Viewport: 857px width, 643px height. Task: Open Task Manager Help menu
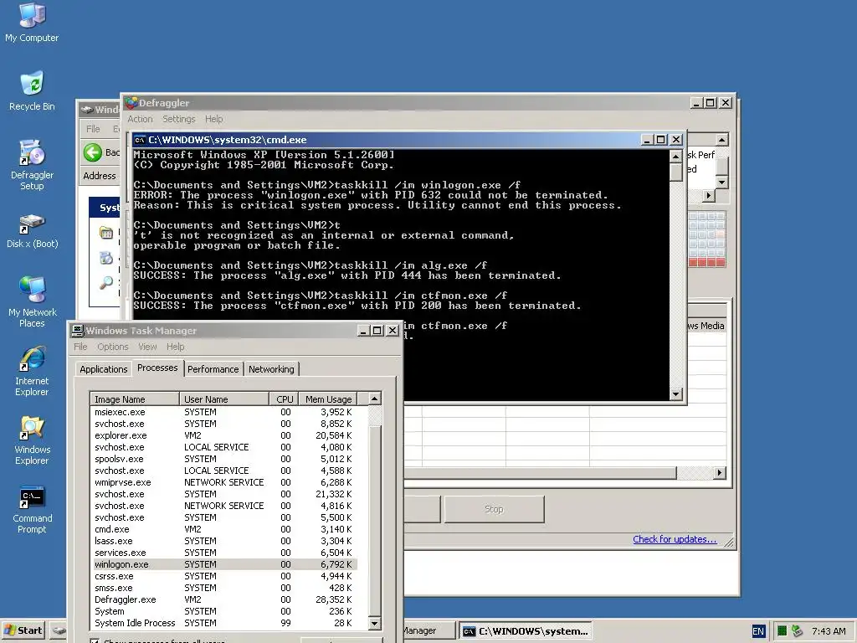pos(176,347)
